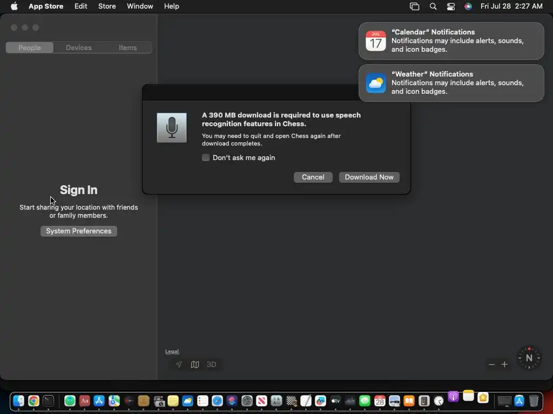Click the Siri icon in menu bar

click(x=468, y=6)
